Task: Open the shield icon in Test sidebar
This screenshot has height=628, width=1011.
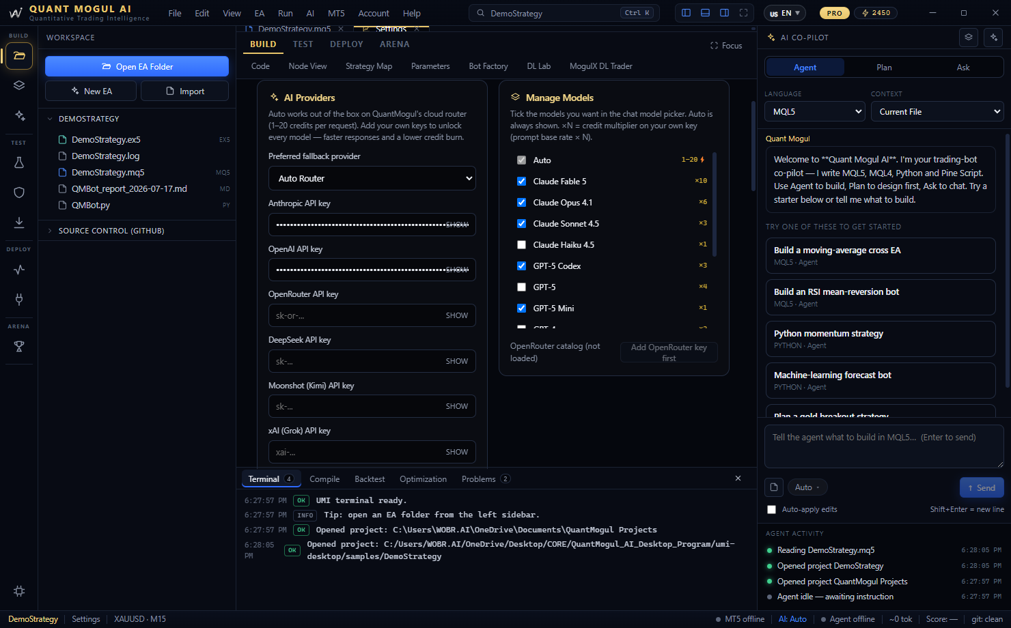Action: (19, 192)
